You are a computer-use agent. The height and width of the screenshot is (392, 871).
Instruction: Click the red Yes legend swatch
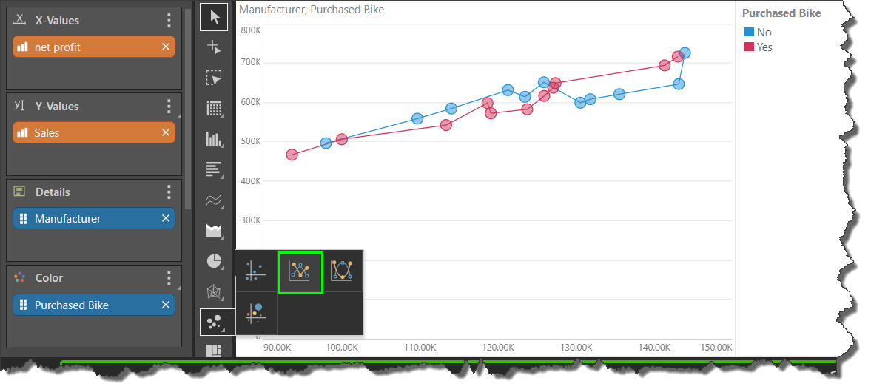[749, 47]
